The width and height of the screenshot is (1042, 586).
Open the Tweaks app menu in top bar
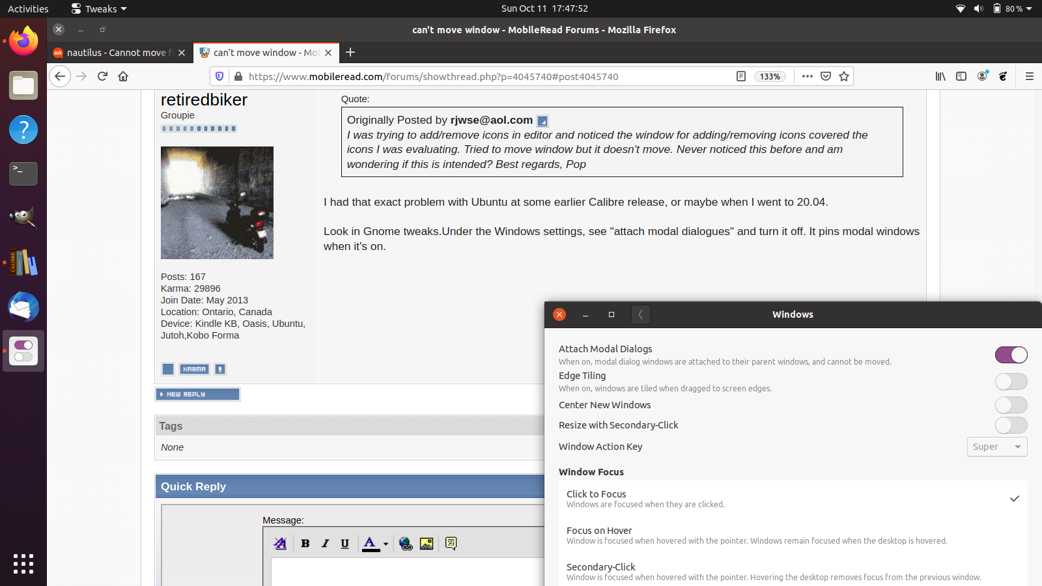(99, 8)
